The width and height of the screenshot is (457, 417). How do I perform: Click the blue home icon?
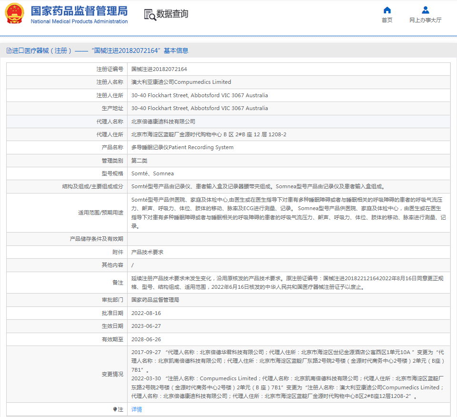click(x=387, y=10)
